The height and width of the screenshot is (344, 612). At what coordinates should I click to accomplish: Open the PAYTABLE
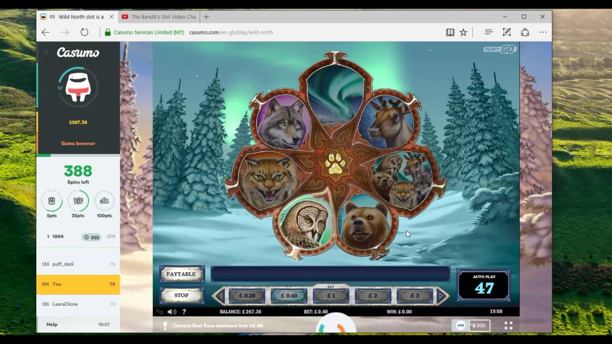coord(181,274)
